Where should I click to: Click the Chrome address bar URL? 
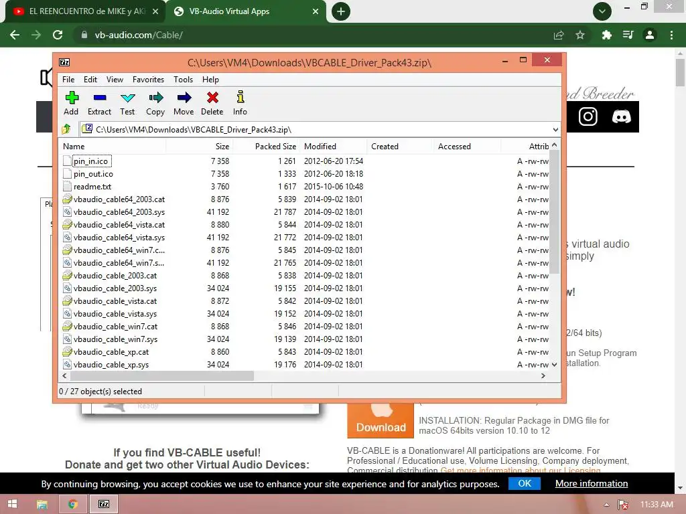[x=139, y=35]
